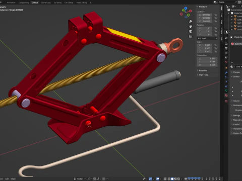Click red X axis on navigation gizmo
242x181 pixels.
click(191, 11)
